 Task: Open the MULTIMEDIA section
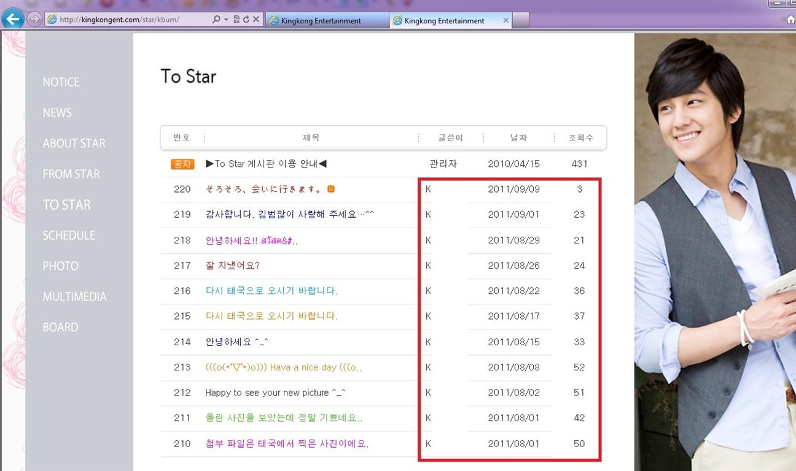pyautogui.click(x=74, y=297)
